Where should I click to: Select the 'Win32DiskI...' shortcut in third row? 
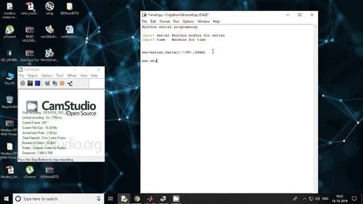point(49,56)
